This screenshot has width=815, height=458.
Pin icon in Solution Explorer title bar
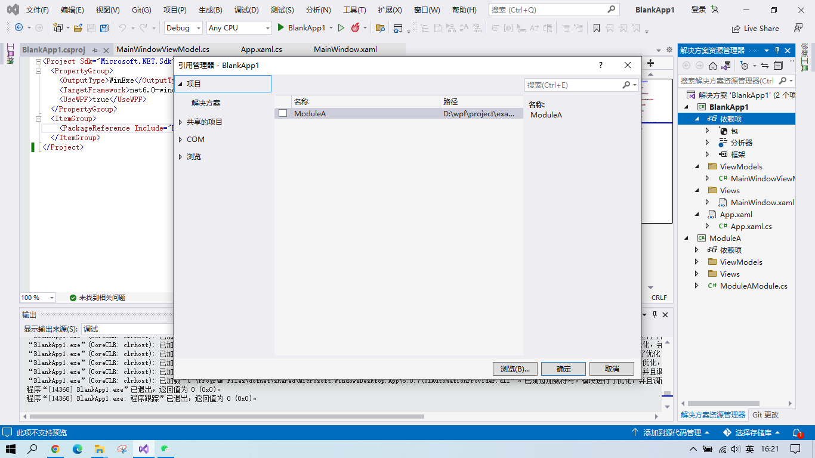(777, 51)
